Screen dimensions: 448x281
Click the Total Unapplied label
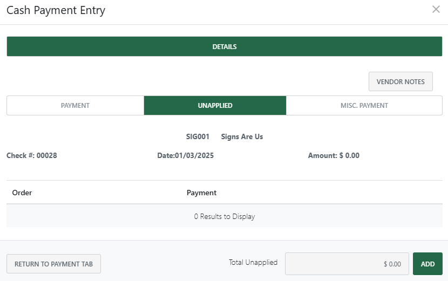(253, 263)
